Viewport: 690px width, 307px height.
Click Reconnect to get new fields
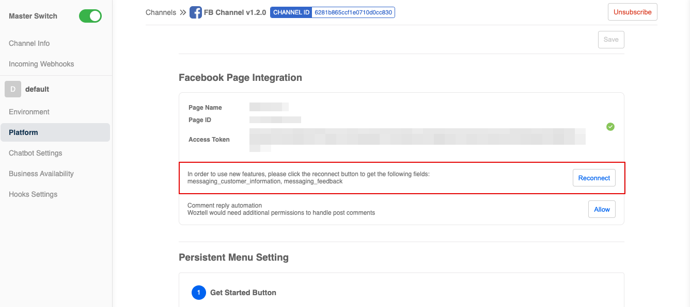594,178
